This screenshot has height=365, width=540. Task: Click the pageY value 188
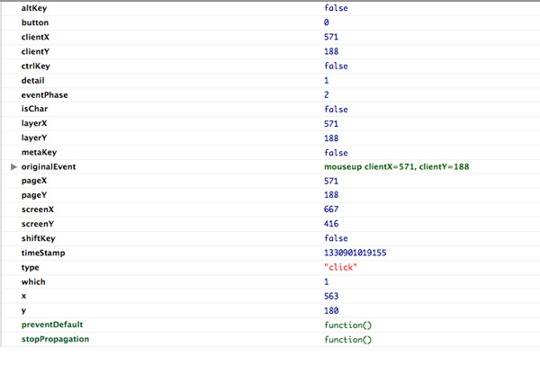[331, 195]
